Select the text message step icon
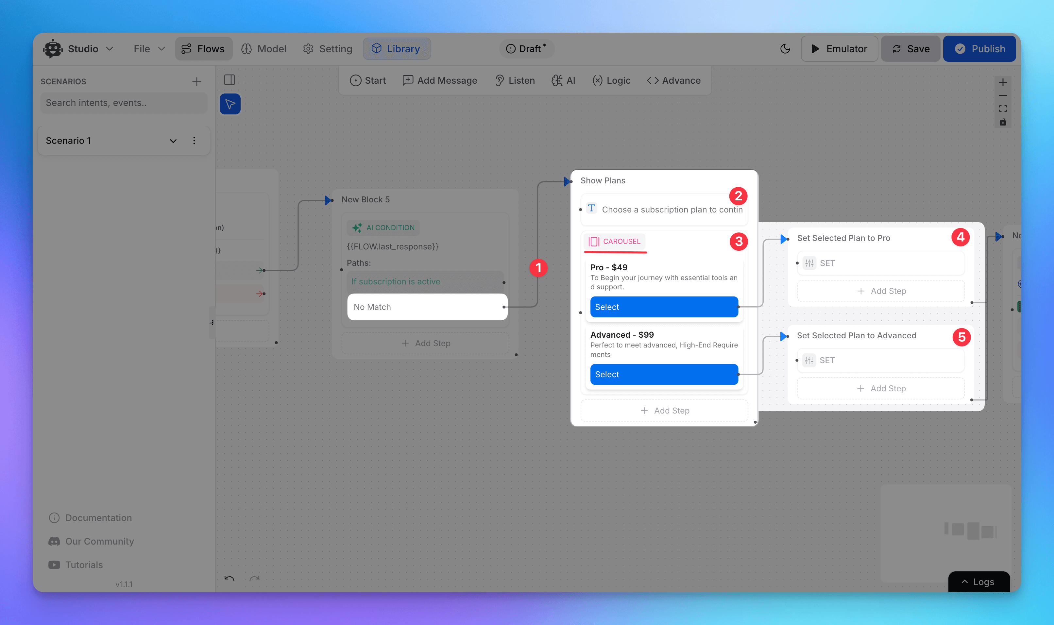 pyautogui.click(x=591, y=209)
